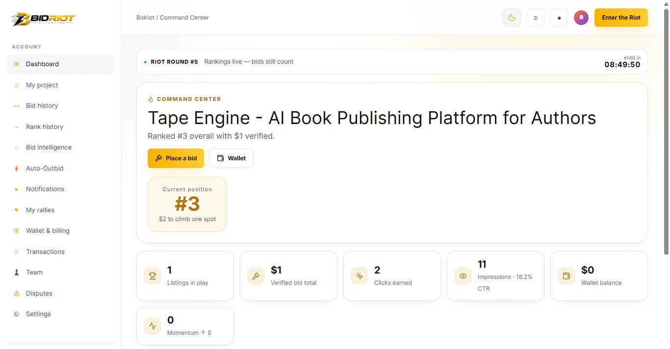
Task: Click the Auto-Outbid lightning icon
Action: point(16,169)
